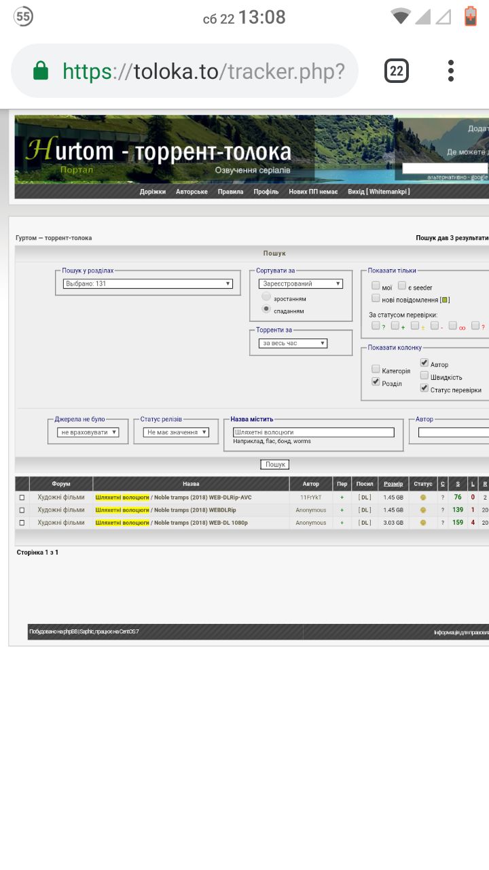The height and width of the screenshot is (870, 489).
Task: Click the Автор filter text field
Action: point(453,432)
